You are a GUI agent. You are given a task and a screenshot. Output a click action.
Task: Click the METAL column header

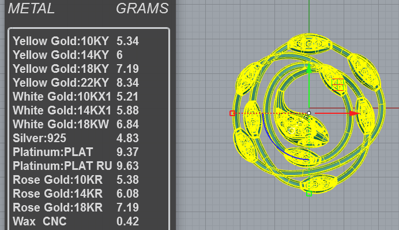tap(31, 9)
